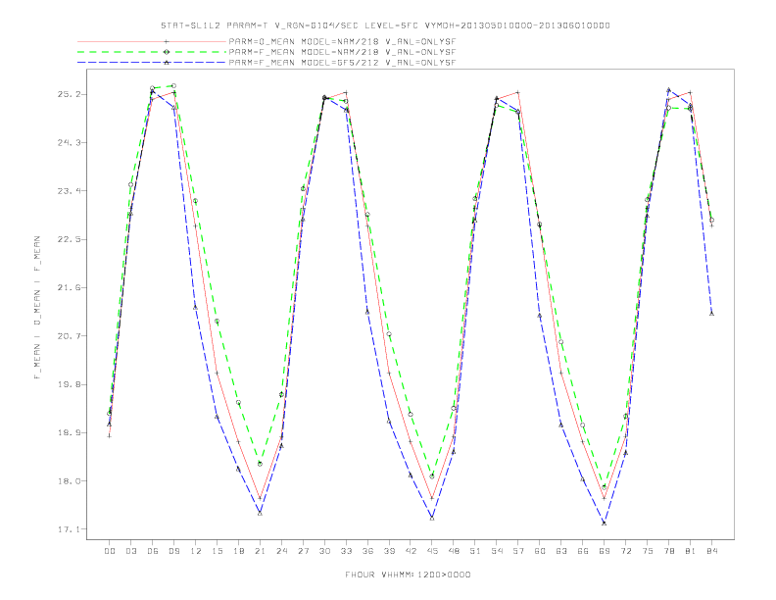Click the 00 forecast hour label

(x=110, y=551)
